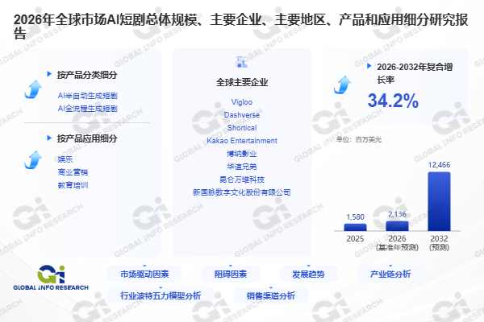Click the 华谊兄弟 company name
This screenshot has height=322, width=484.
tap(242, 167)
